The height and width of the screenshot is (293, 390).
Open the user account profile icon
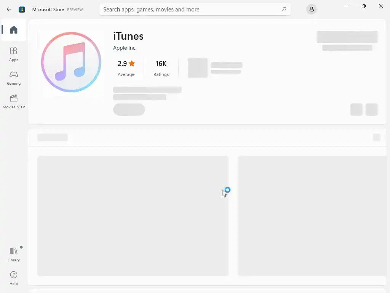tap(312, 9)
